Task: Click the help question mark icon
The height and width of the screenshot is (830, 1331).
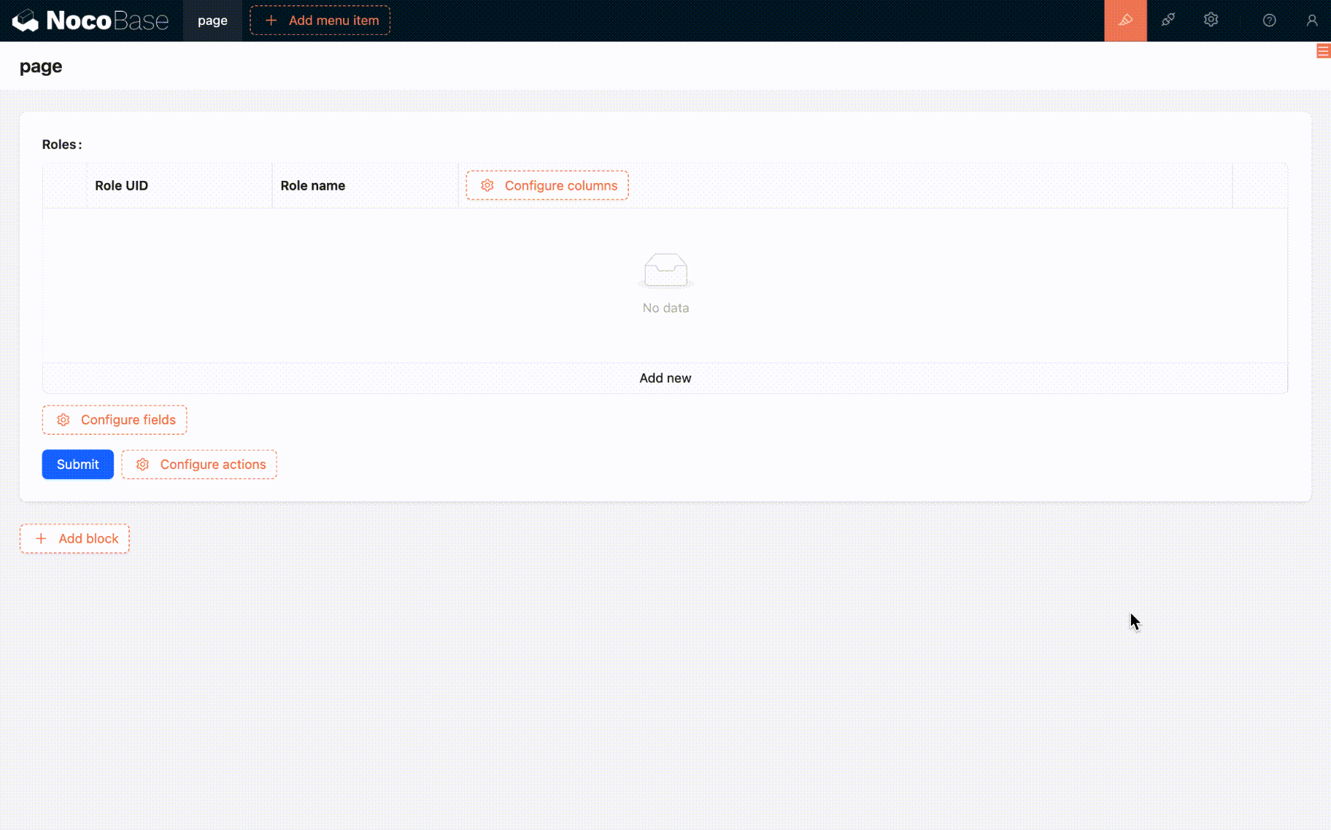Action: (x=1269, y=20)
